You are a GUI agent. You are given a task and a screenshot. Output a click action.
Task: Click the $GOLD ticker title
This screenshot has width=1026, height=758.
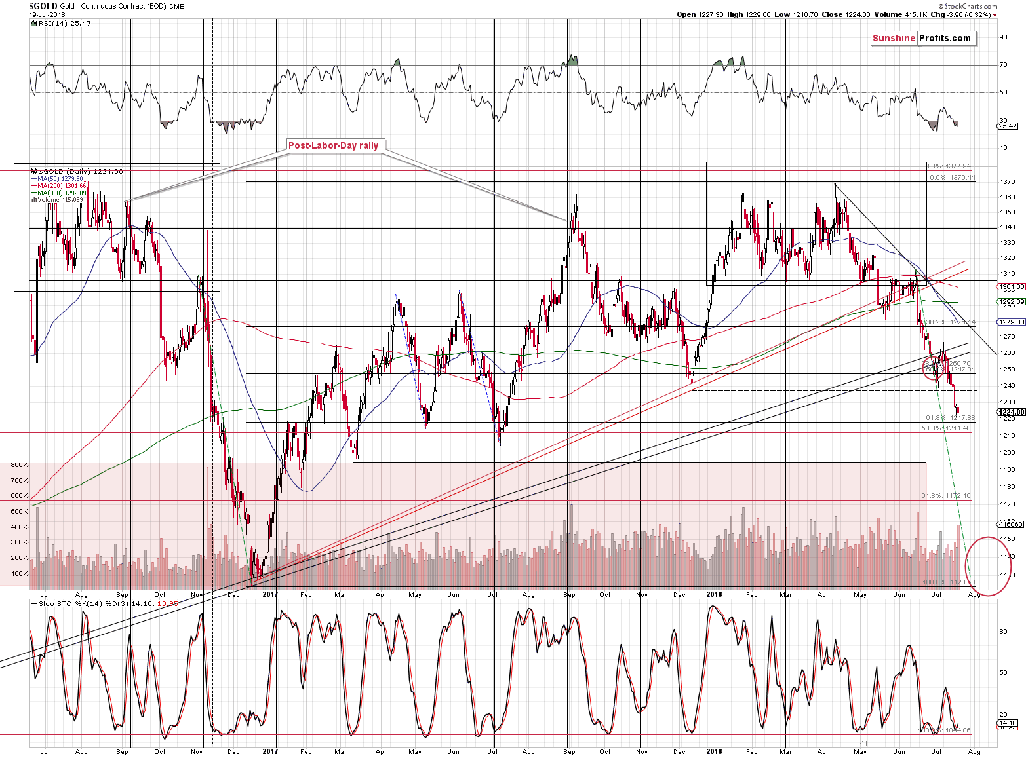[43, 6]
